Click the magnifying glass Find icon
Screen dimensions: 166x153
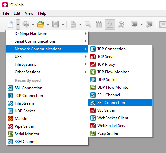[x=88, y=24]
